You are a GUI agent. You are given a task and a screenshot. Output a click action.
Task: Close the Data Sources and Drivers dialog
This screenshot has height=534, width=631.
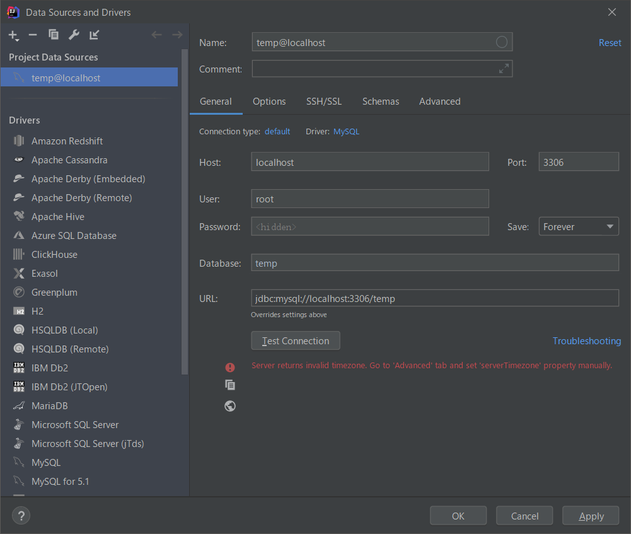[x=611, y=12]
